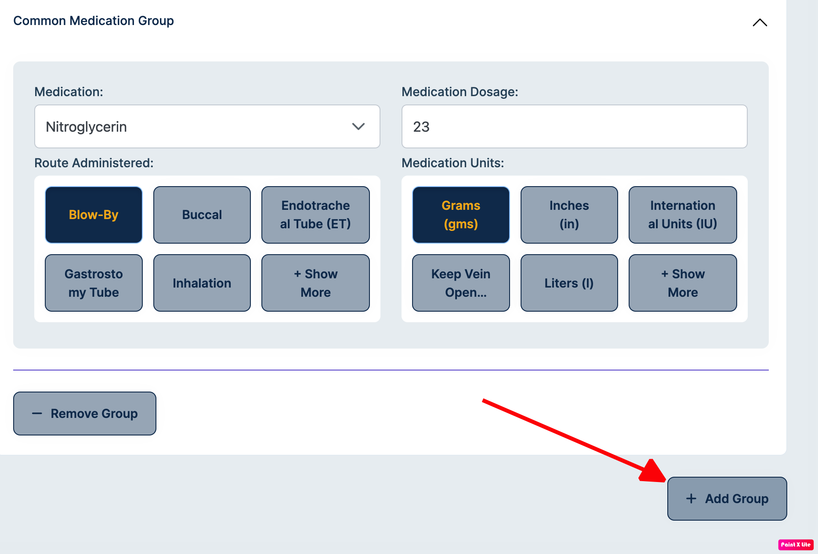Select the Buccal route option
Image resolution: width=818 pixels, height=554 pixels.
[x=202, y=215]
